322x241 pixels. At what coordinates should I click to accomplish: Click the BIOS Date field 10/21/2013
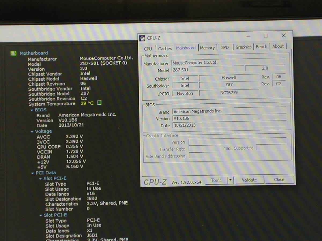click(229, 125)
